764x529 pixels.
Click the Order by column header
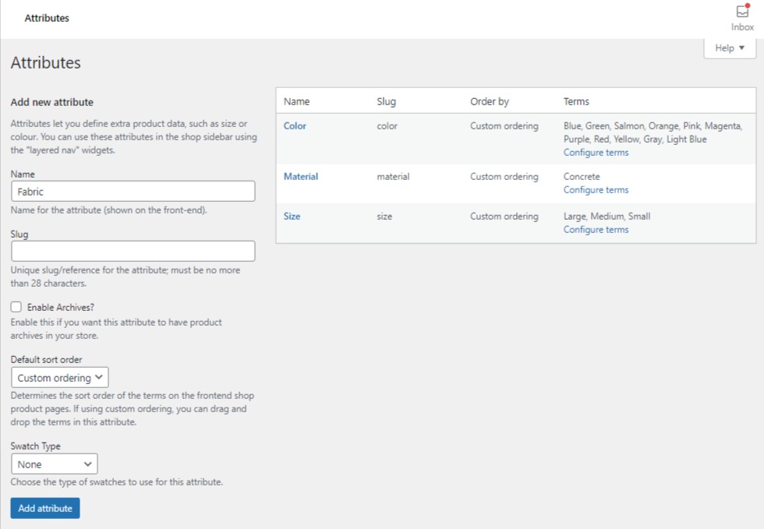[x=490, y=101]
